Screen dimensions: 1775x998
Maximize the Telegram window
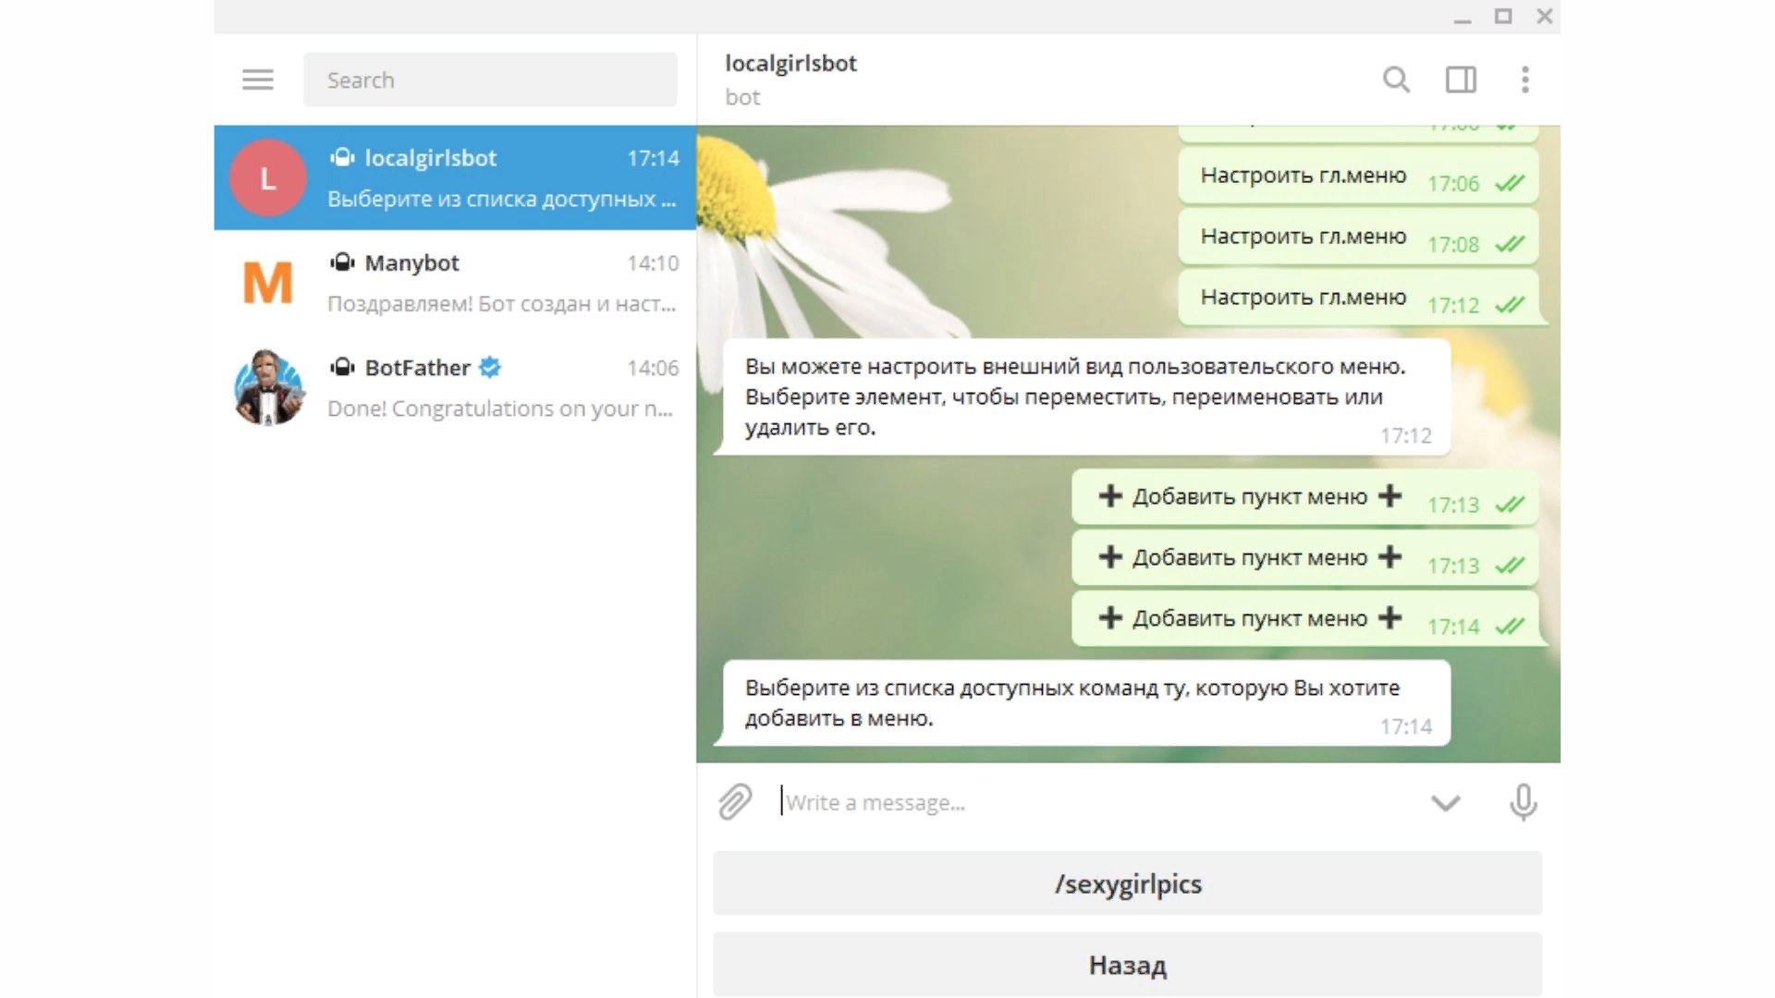(x=1503, y=17)
